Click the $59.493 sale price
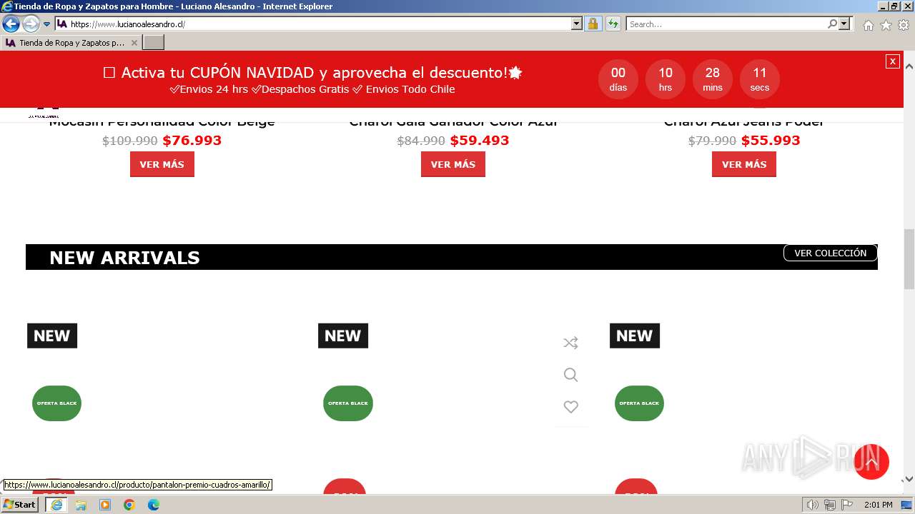This screenshot has width=915, height=514. tap(480, 141)
